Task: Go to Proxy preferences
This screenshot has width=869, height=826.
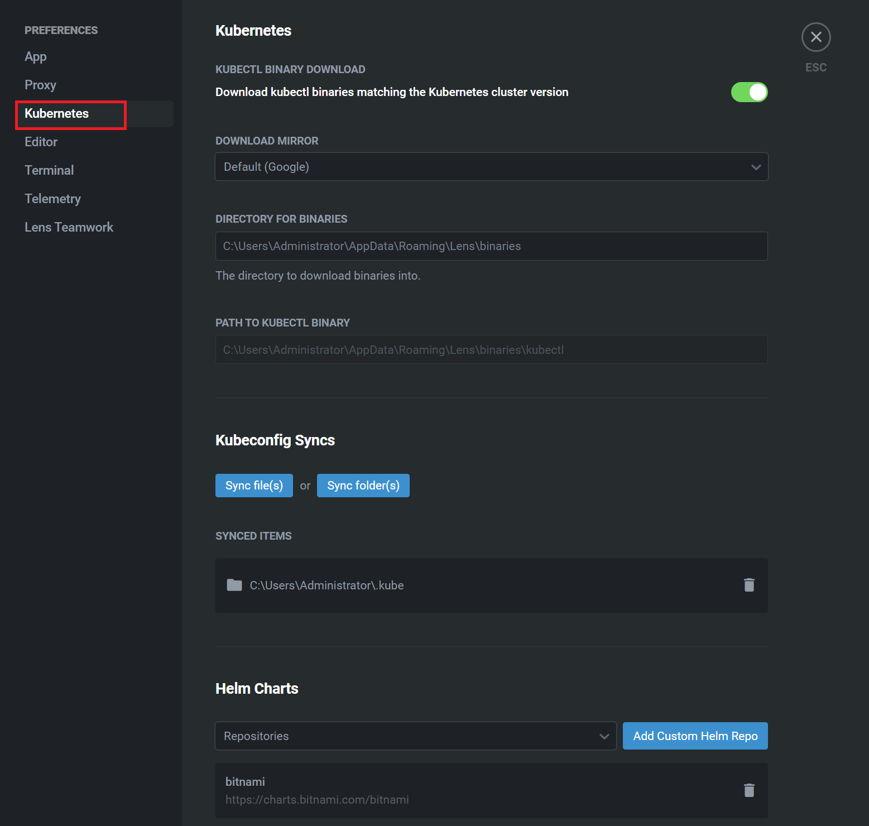Action: point(40,85)
